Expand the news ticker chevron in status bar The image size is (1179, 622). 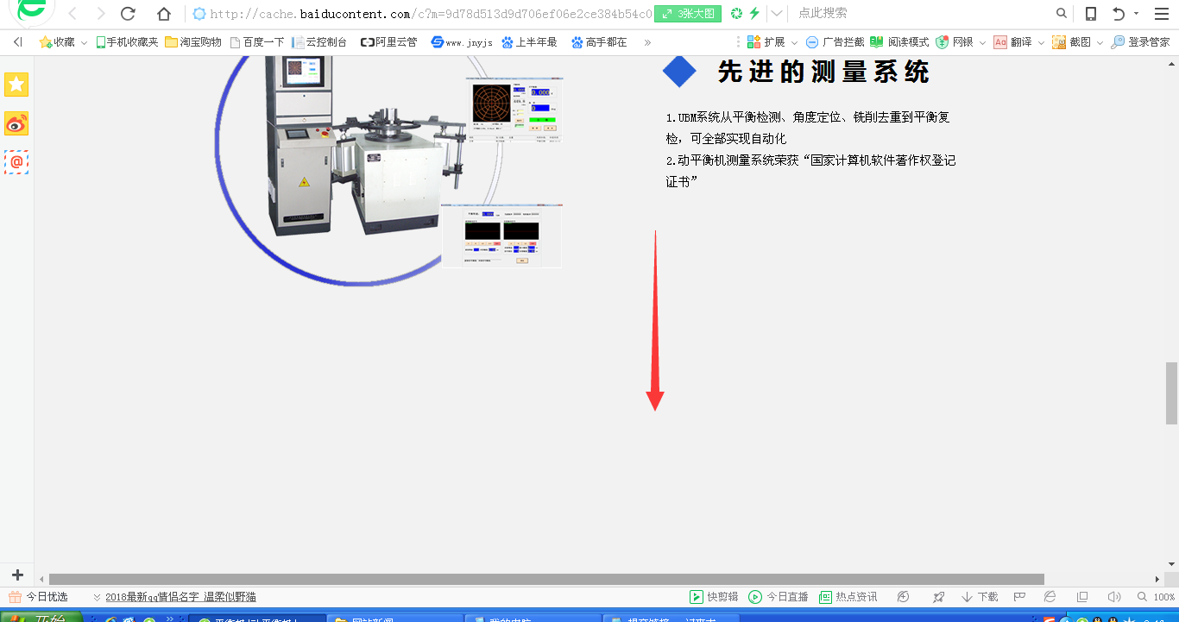tap(97, 597)
